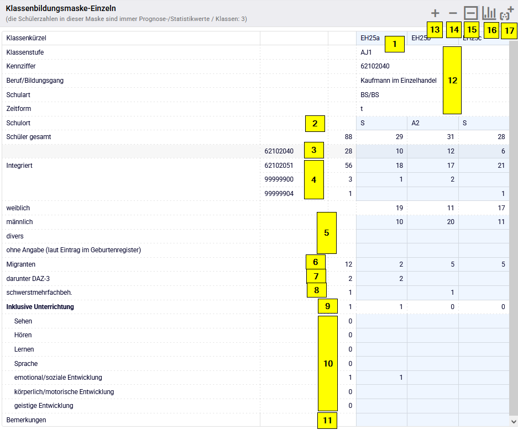Screen dimensions: 518x430
Task: Click the minus icon in the header toolbar
Action: [453, 13]
